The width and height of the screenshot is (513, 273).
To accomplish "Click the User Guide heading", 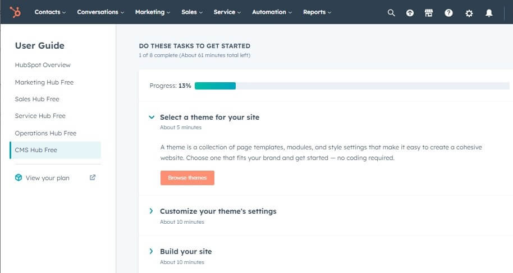I will coord(40,45).
